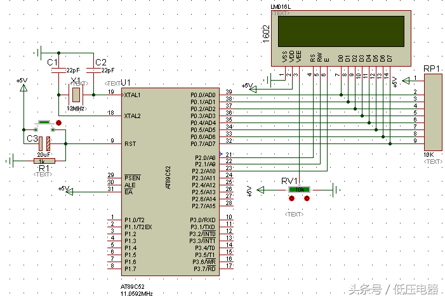
Task: Click RV1's left red adjustment dot
Action: point(291,199)
